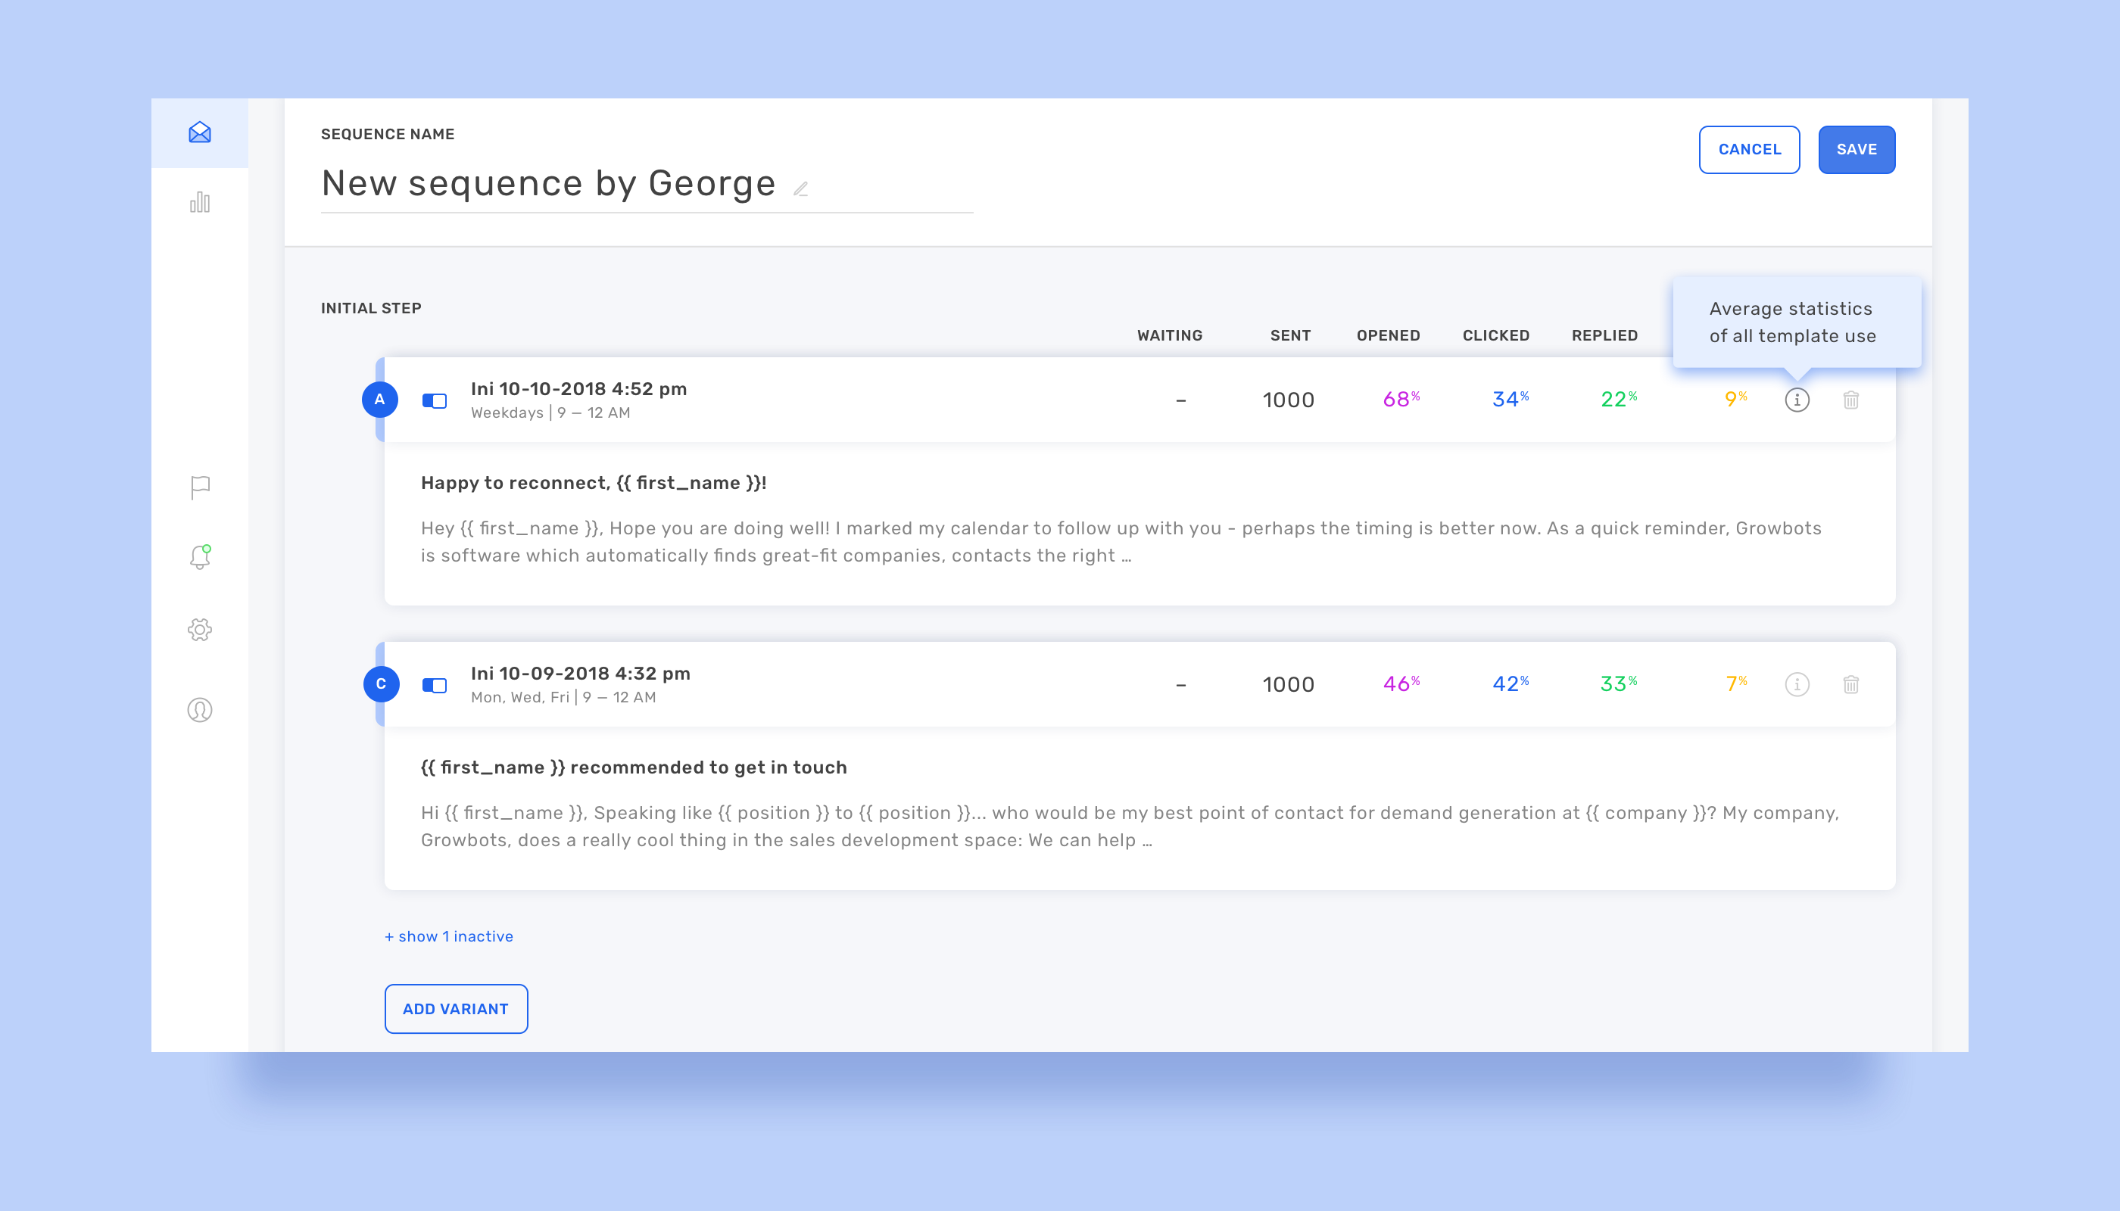Open the 'Happy to reconnect' email body
The width and height of the screenshot is (2120, 1211).
pyautogui.click(x=1121, y=541)
